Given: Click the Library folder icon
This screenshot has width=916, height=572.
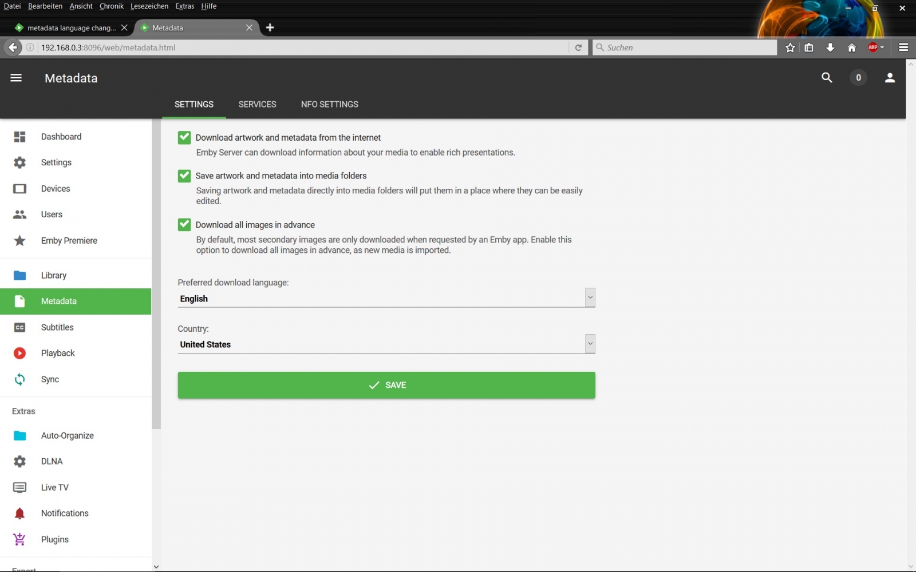Looking at the screenshot, I should pos(19,276).
